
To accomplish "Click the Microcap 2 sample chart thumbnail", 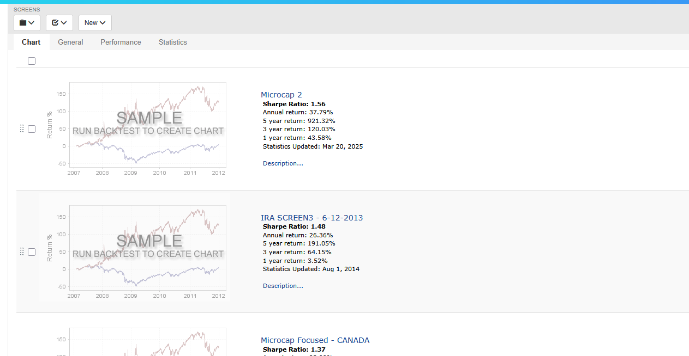I will click(147, 128).
